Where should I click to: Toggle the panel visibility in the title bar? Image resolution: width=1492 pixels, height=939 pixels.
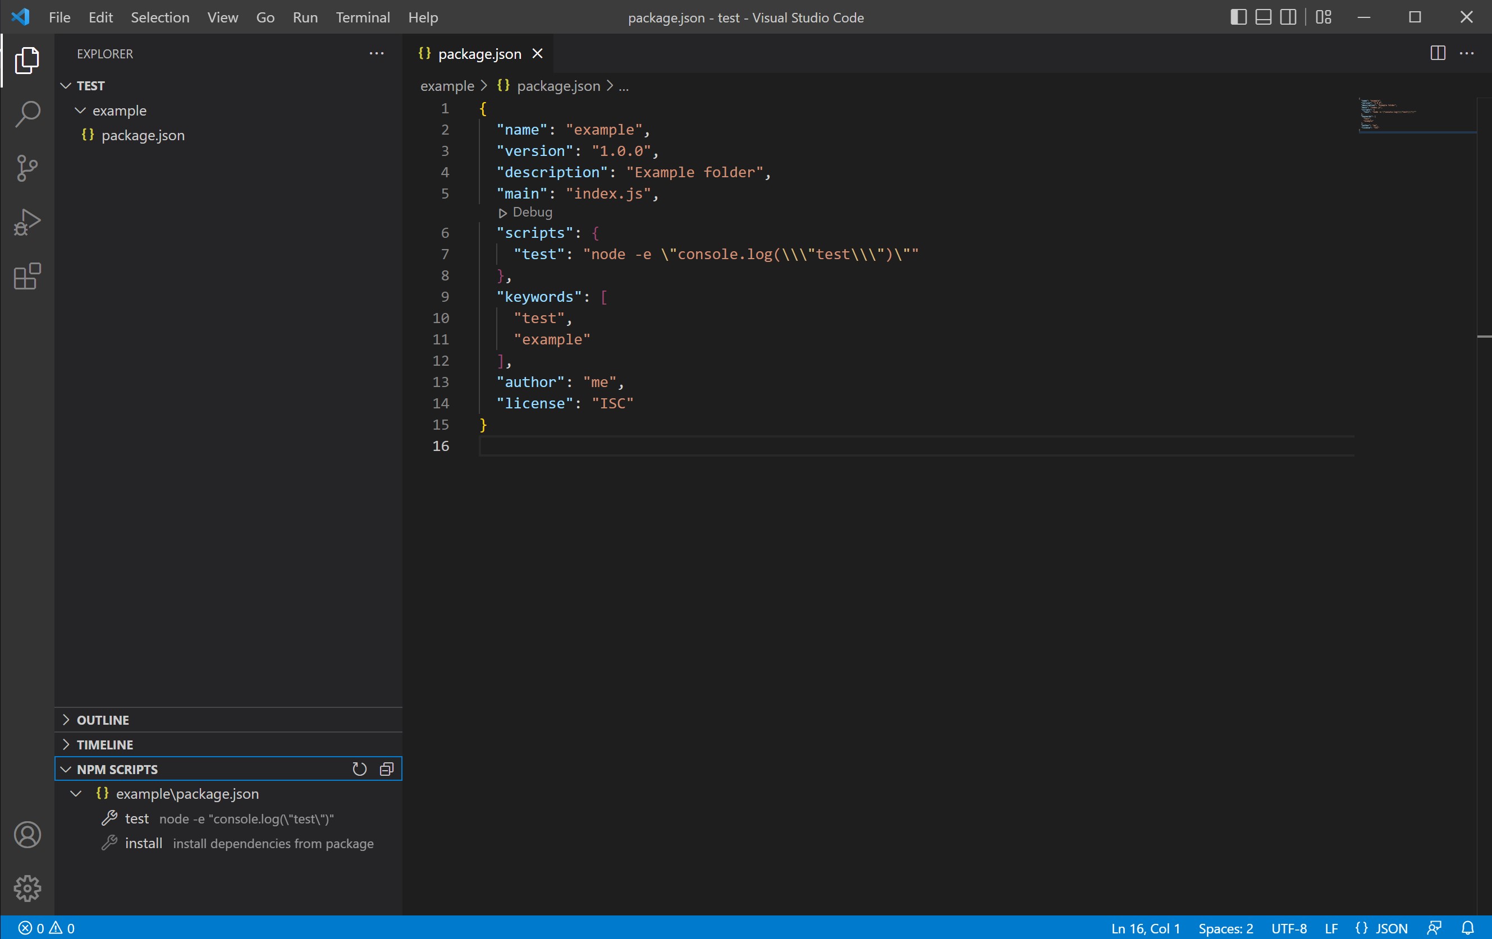point(1263,17)
